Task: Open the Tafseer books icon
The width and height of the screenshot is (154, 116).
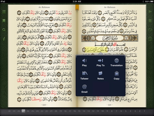Action: [x=85, y=73]
